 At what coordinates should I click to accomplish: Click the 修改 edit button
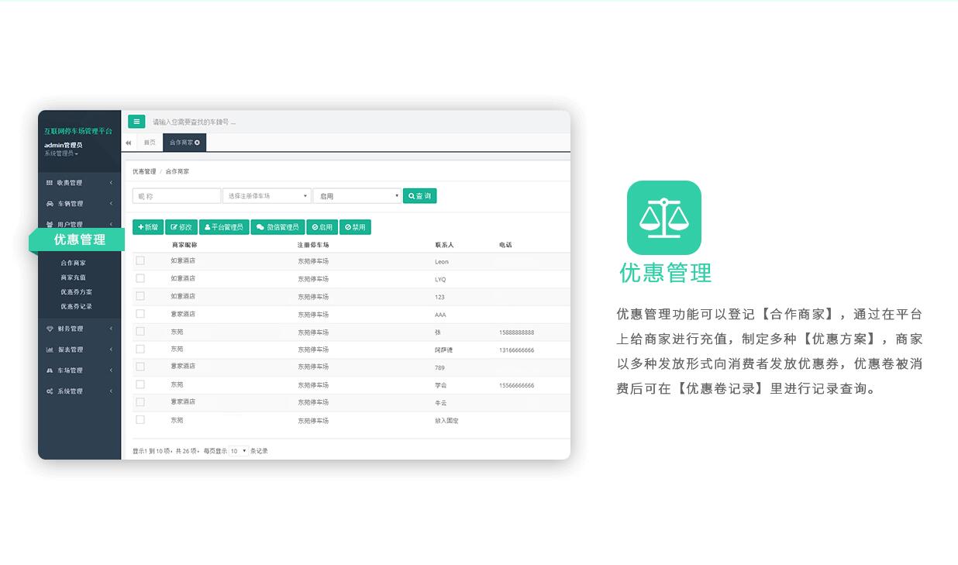(181, 227)
